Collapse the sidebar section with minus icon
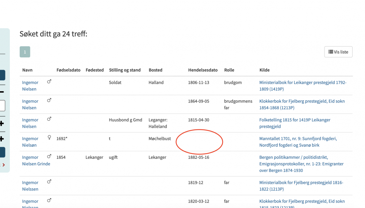 (x=2, y=92)
